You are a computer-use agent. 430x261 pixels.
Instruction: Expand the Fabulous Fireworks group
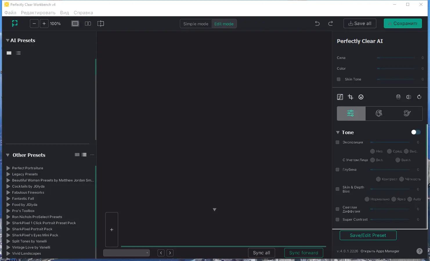(x=8, y=192)
